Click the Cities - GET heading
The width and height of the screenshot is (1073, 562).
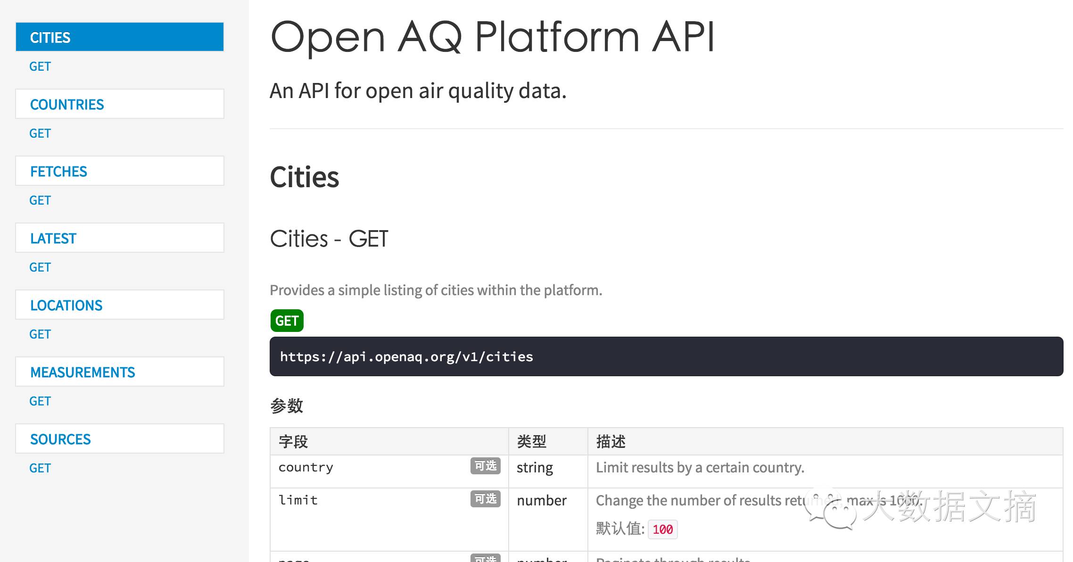329,239
